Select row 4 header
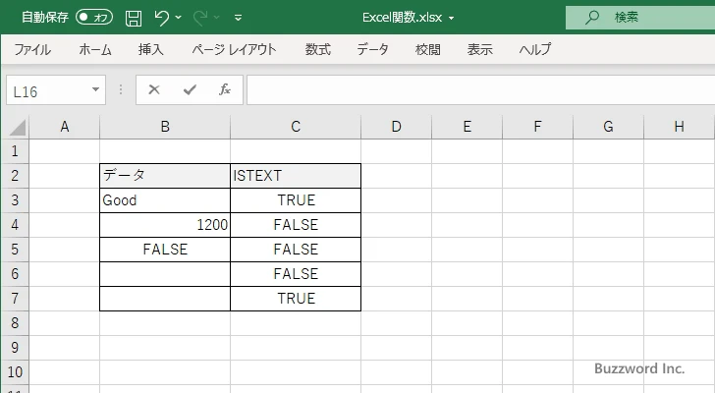The height and width of the screenshot is (393, 715). tap(15, 225)
